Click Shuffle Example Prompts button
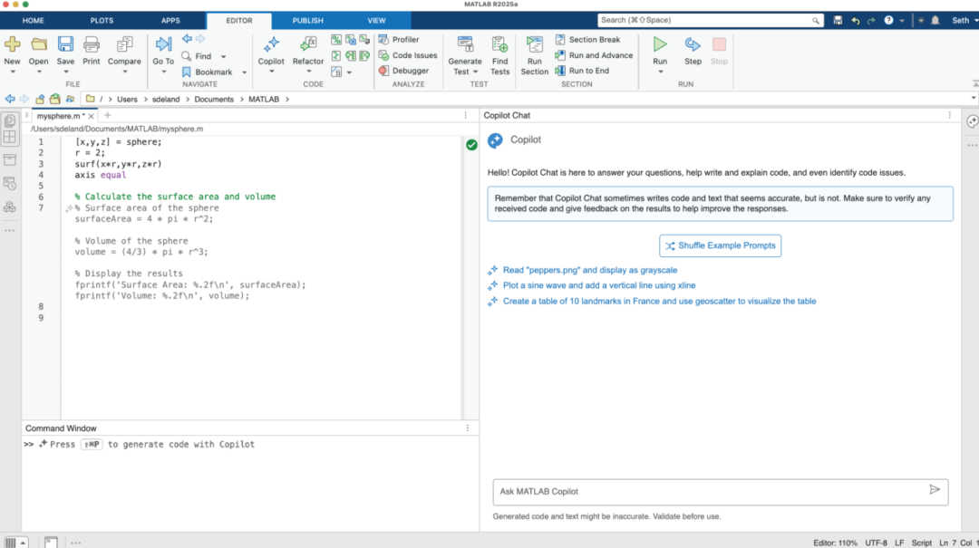Screen dimensions: 979x548 point(720,245)
